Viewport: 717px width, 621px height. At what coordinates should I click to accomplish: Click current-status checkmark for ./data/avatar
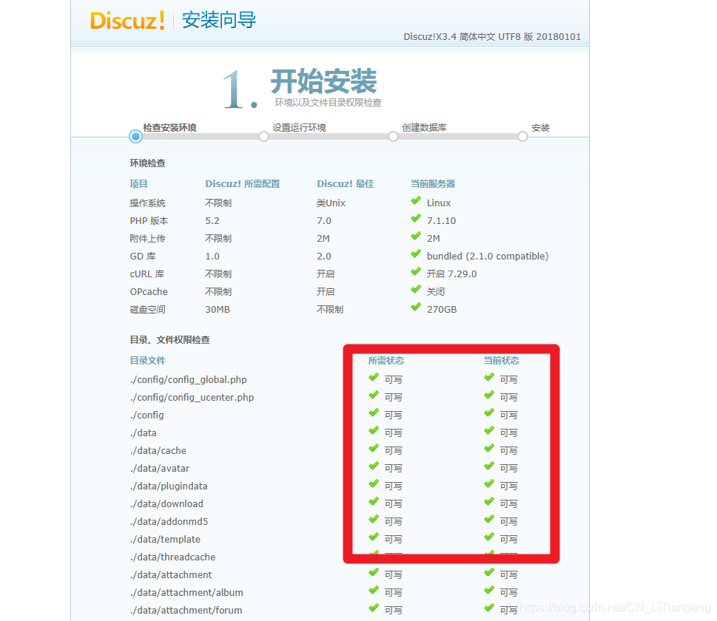(x=489, y=466)
